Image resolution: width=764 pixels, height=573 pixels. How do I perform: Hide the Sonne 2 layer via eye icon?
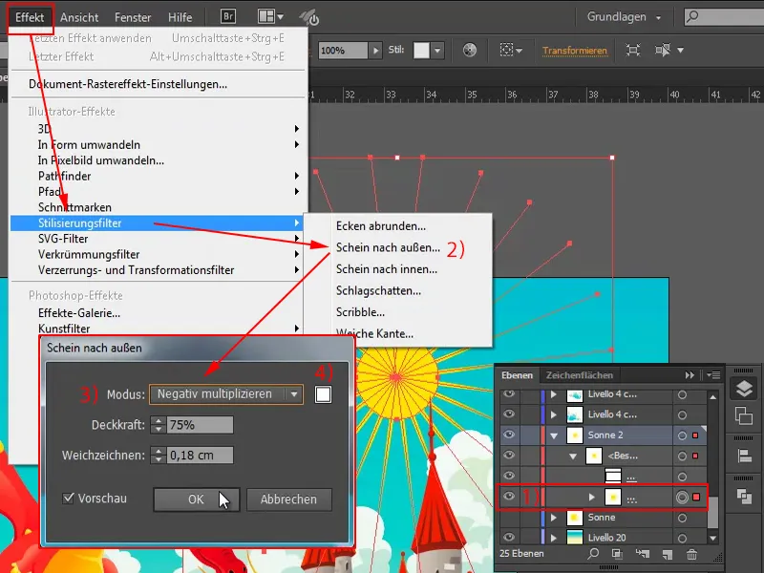click(509, 435)
